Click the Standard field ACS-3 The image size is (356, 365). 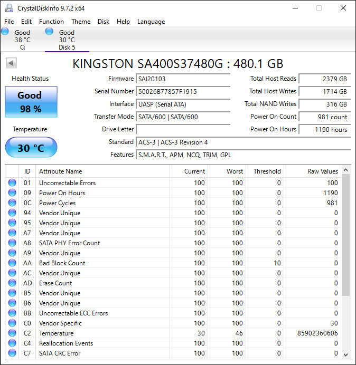tap(243, 142)
